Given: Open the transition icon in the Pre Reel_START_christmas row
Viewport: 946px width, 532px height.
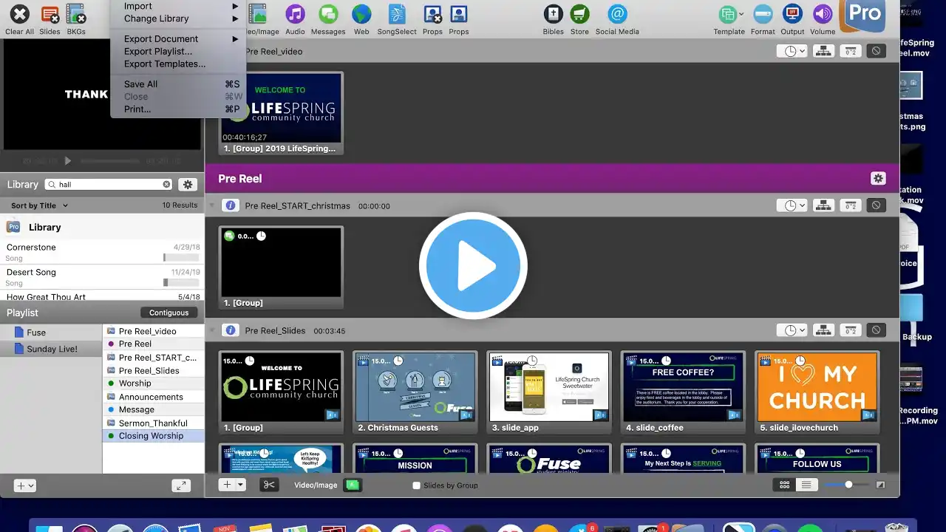Looking at the screenshot, I should pos(851,205).
